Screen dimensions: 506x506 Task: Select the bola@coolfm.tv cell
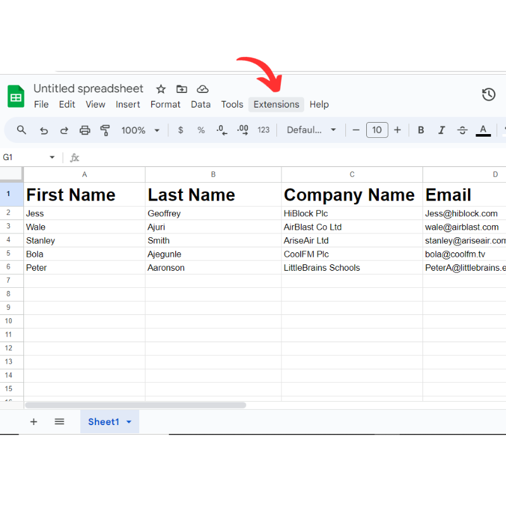click(x=465, y=254)
